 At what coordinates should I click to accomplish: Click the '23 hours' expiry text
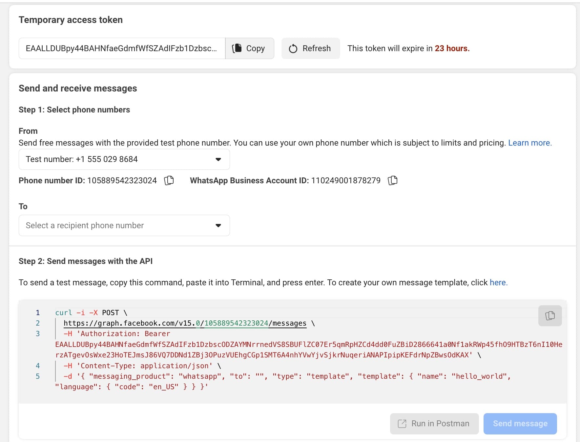coord(452,49)
